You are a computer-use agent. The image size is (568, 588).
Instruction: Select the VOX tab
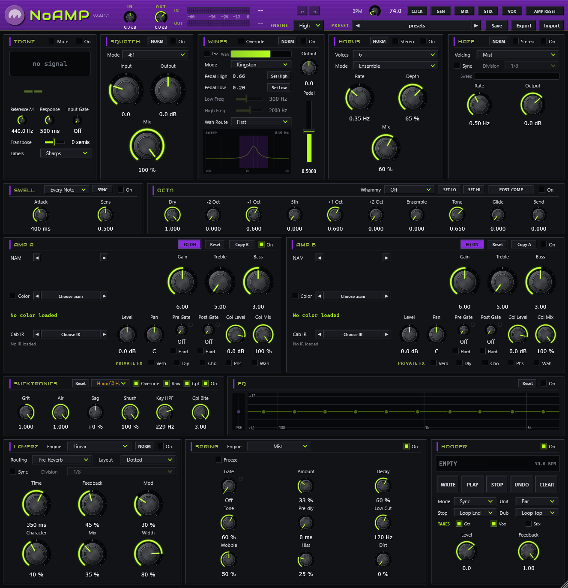click(512, 11)
